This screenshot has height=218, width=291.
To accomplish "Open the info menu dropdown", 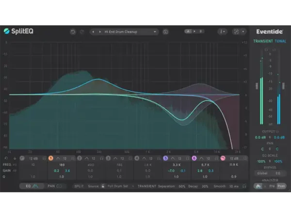I will [222, 31].
